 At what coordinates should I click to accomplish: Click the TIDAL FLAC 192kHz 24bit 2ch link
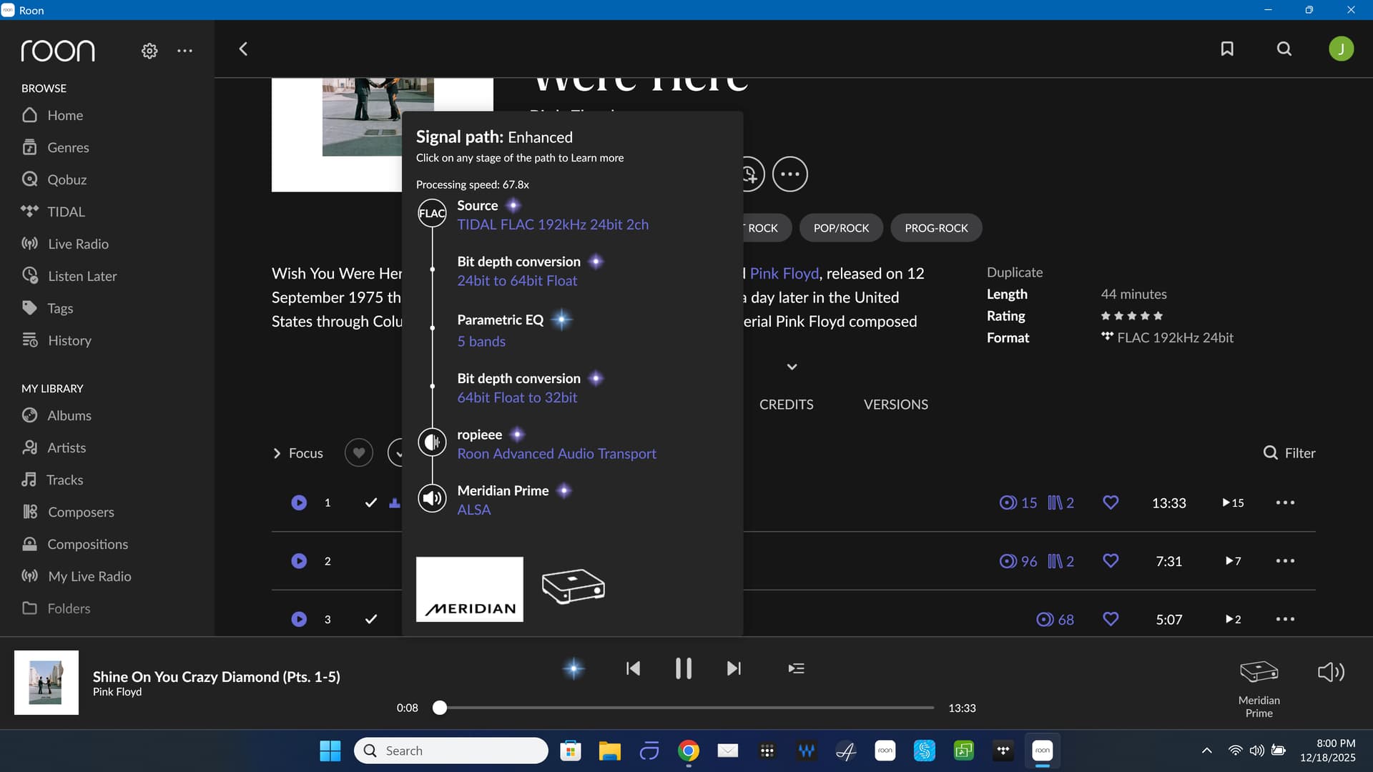pos(553,224)
